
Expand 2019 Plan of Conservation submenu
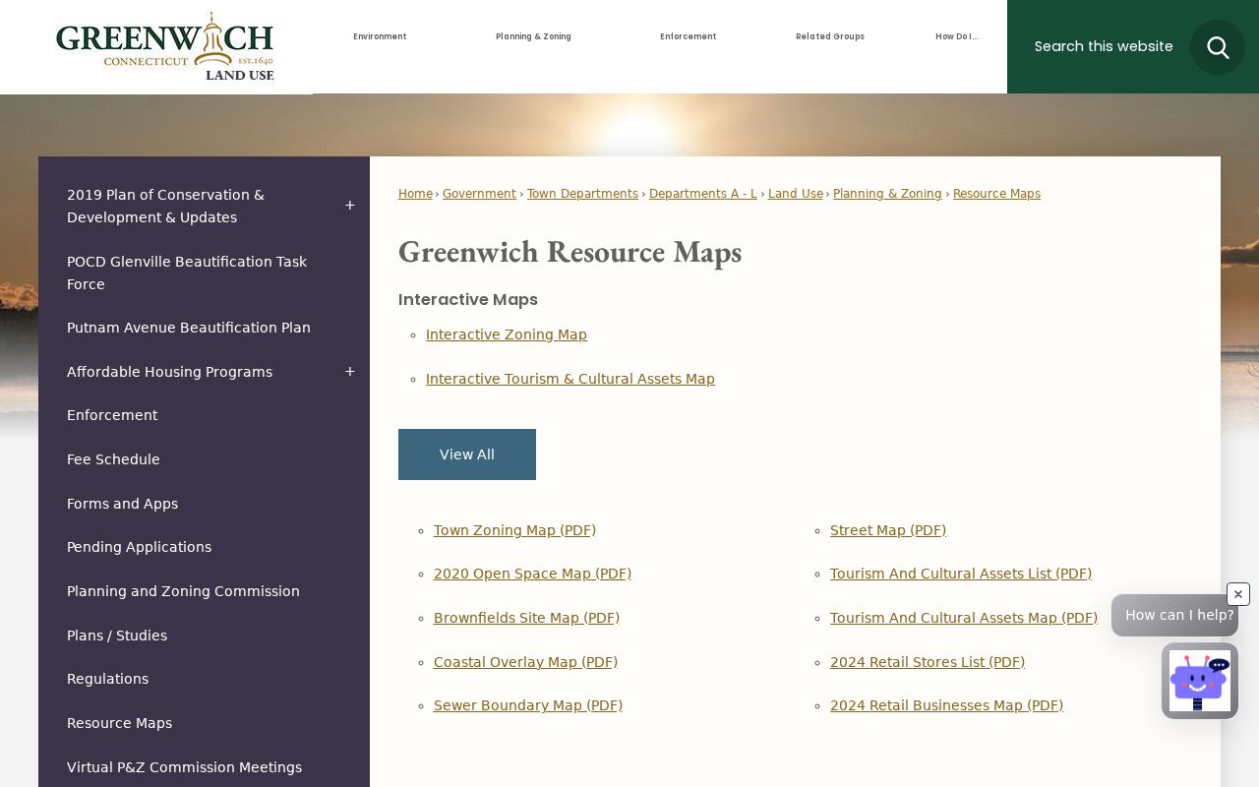pos(349,206)
